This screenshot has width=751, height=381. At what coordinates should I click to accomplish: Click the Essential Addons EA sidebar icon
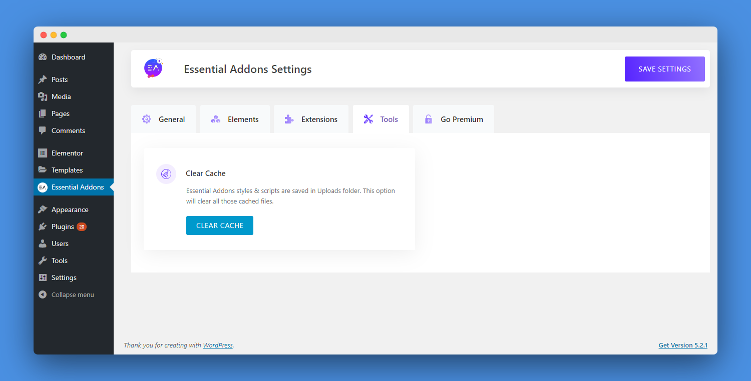(43, 187)
